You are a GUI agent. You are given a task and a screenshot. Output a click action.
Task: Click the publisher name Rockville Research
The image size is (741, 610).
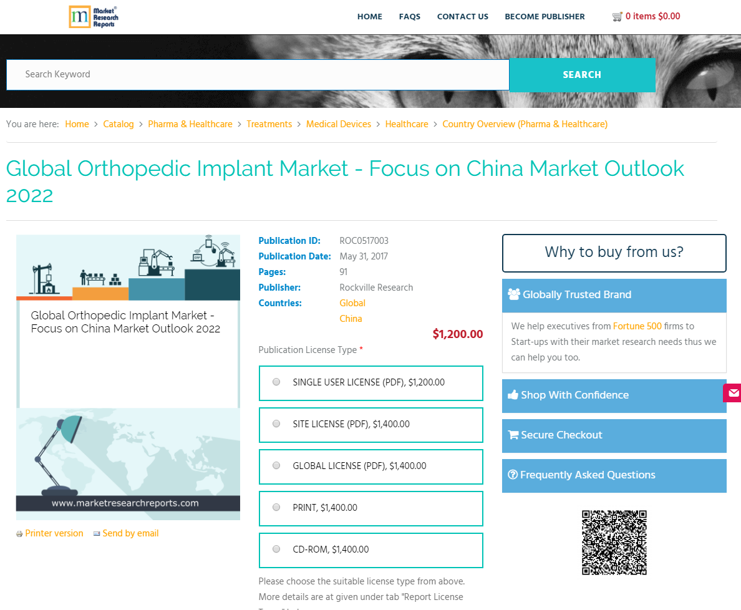point(376,288)
